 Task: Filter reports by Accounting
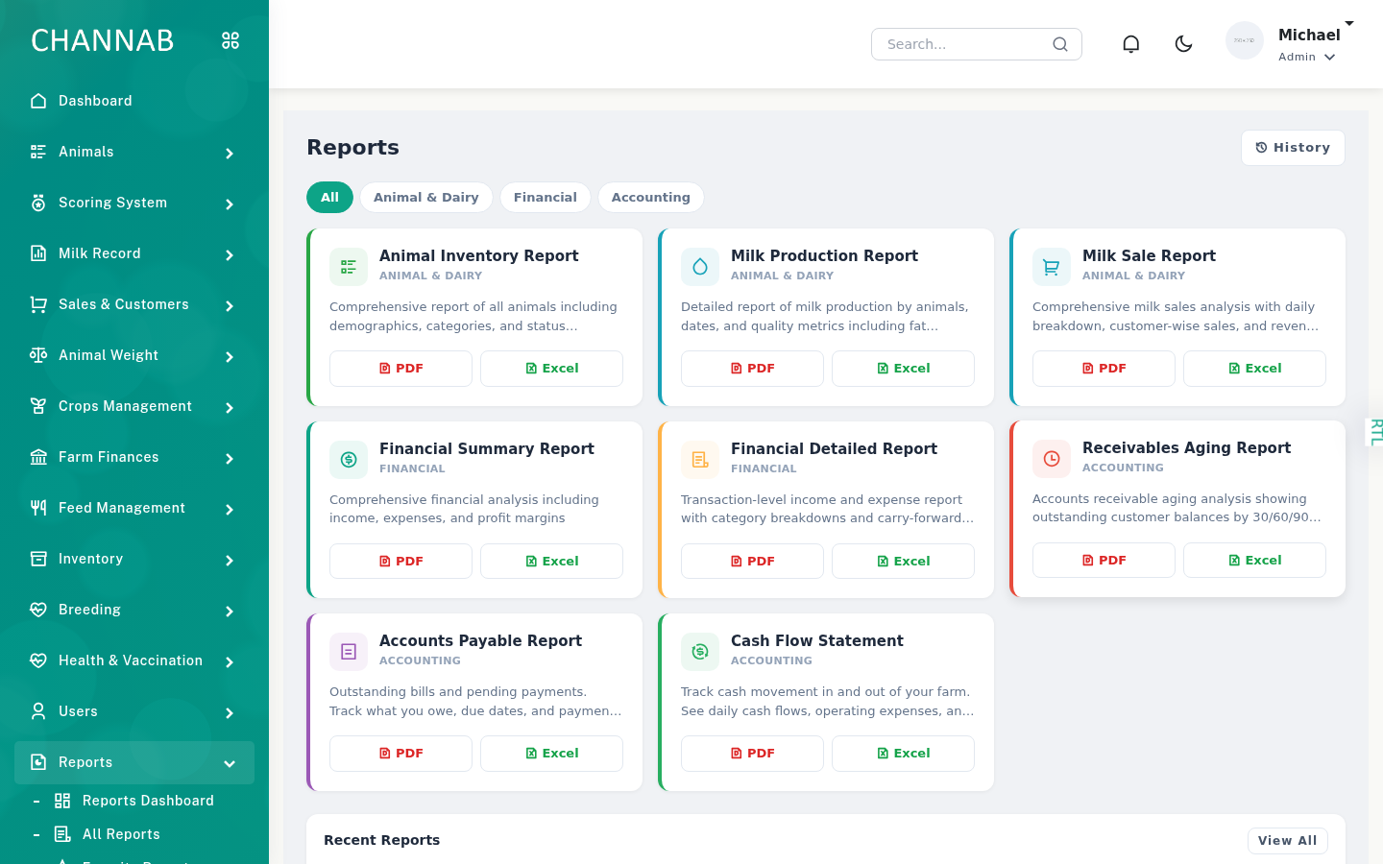651,198
